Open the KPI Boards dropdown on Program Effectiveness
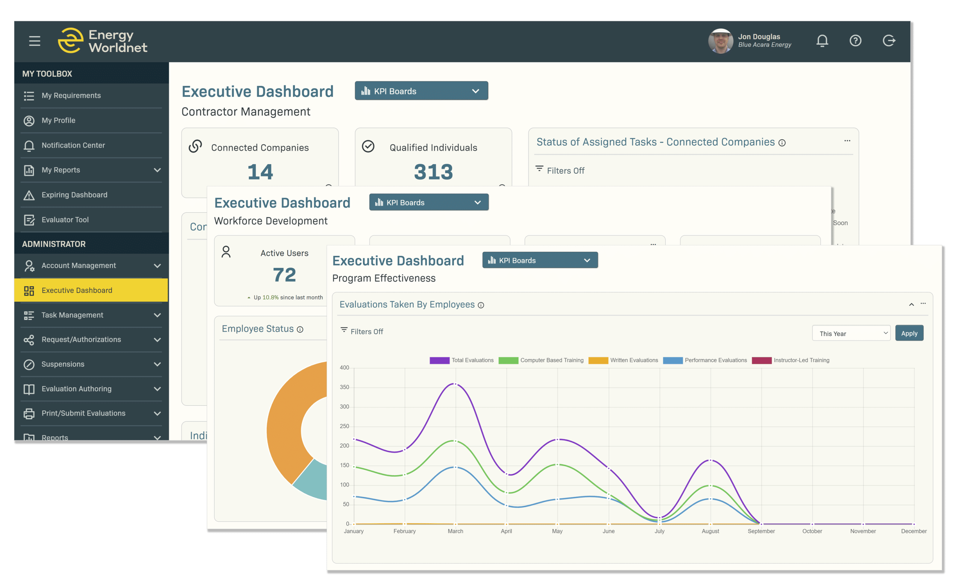962x588 pixels. point(540,260)
